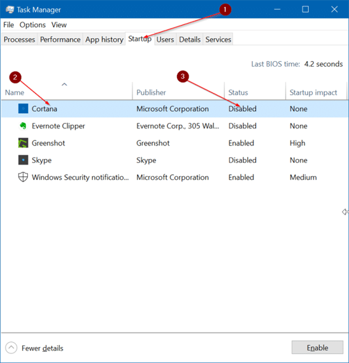The height and width of the screenshot is (363, 349).
Task: Click the Evernote Clipper elephant icon
Action: pyautogui.click(x=23, y=126)
